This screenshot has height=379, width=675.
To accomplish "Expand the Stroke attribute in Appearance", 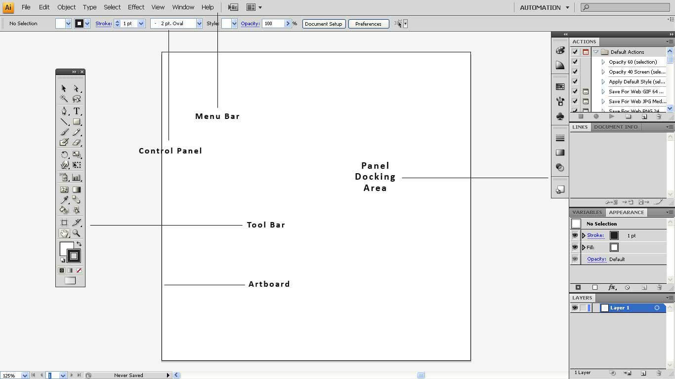I will [584, 235].
